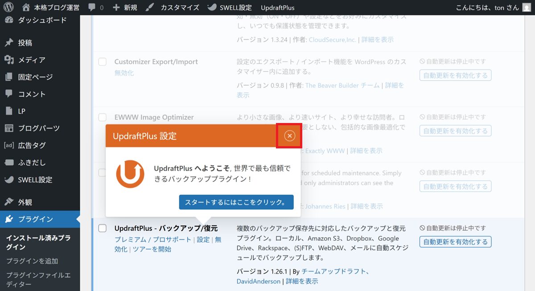Open 広告タグ ad tag menu
535x291 pixels.
[x=32, y=145]
